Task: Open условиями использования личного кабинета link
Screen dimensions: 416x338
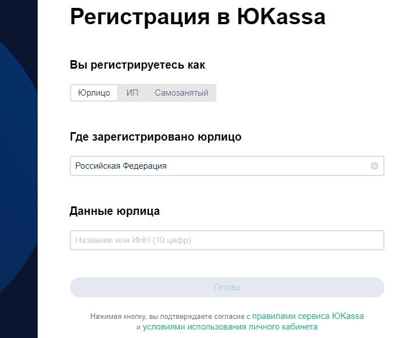Action: tap(230, 327)
